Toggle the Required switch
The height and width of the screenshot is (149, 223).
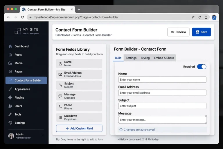(x=202, y=67)
